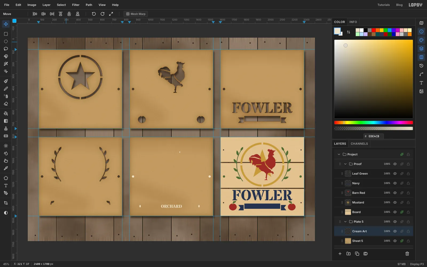The image size is (427, 267).
Task: Toggle lock on the Board layer
Action: pyautogui.click(x=408, y=212)
